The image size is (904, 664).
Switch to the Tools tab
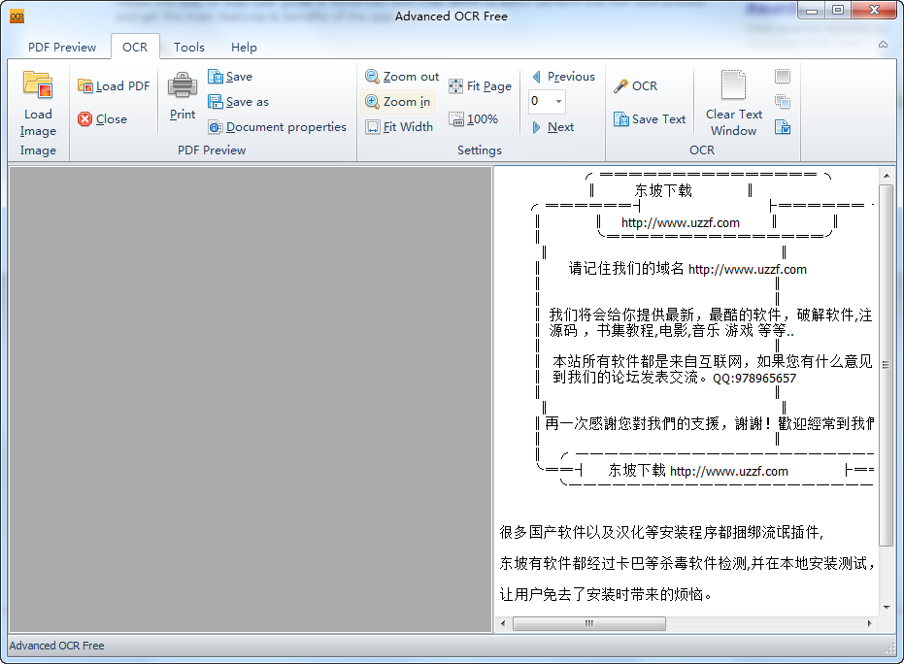point(188,46)
